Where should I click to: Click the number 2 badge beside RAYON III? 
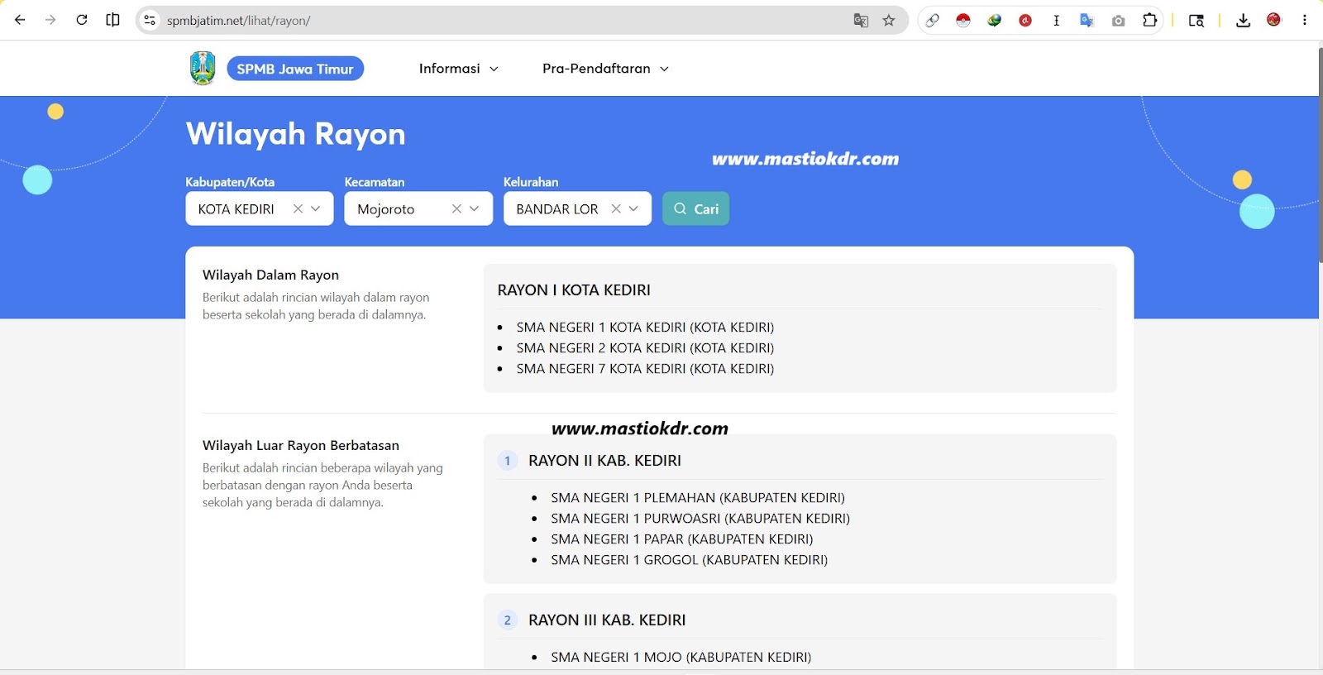pos(508,620)
